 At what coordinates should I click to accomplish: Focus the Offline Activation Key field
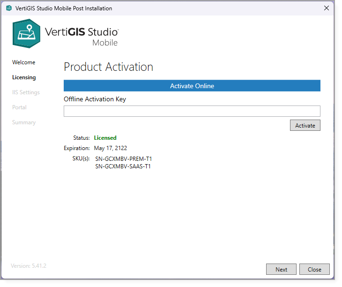(x=192, y=111)
